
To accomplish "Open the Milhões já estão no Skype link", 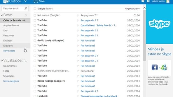I will point(159,51).
